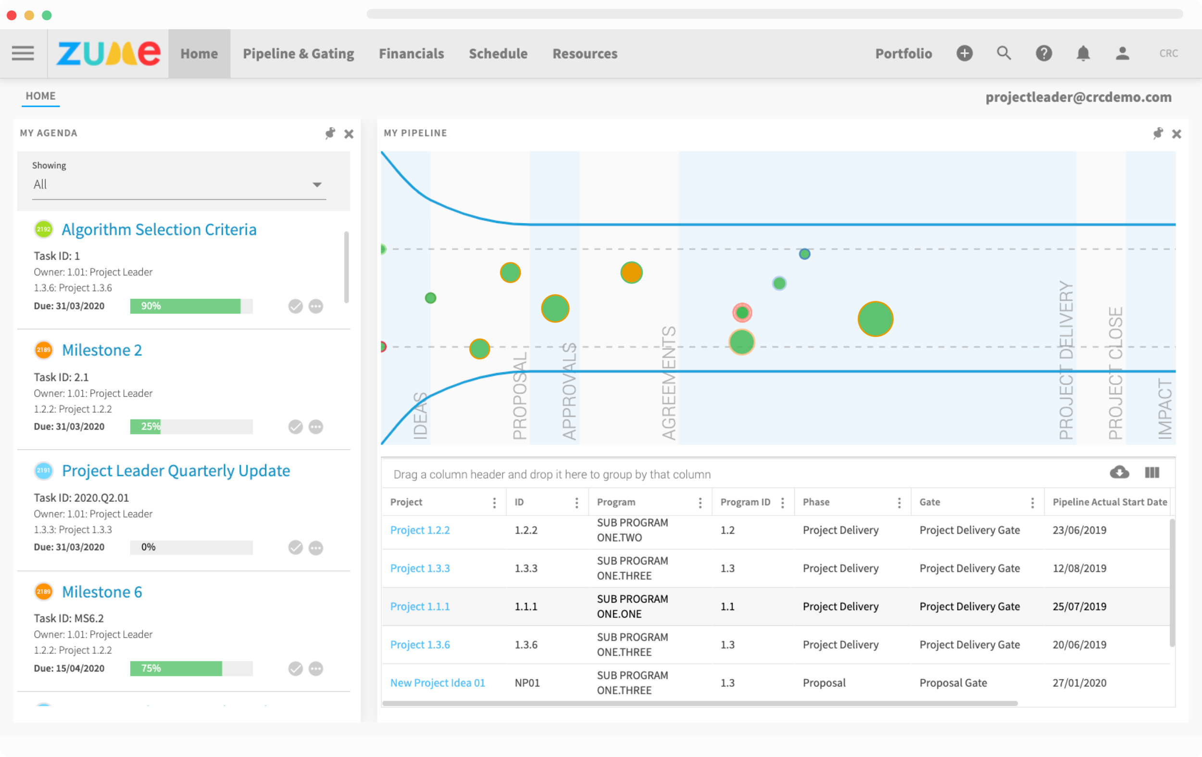Export grid with cloud download icon
Image resolution: width=1202 pixels, height=757 pixels.
(1119, 472)
